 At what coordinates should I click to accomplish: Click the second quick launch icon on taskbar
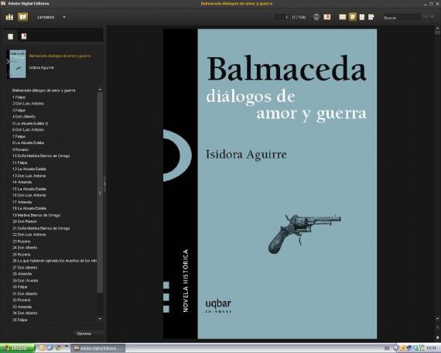(50, 348)
